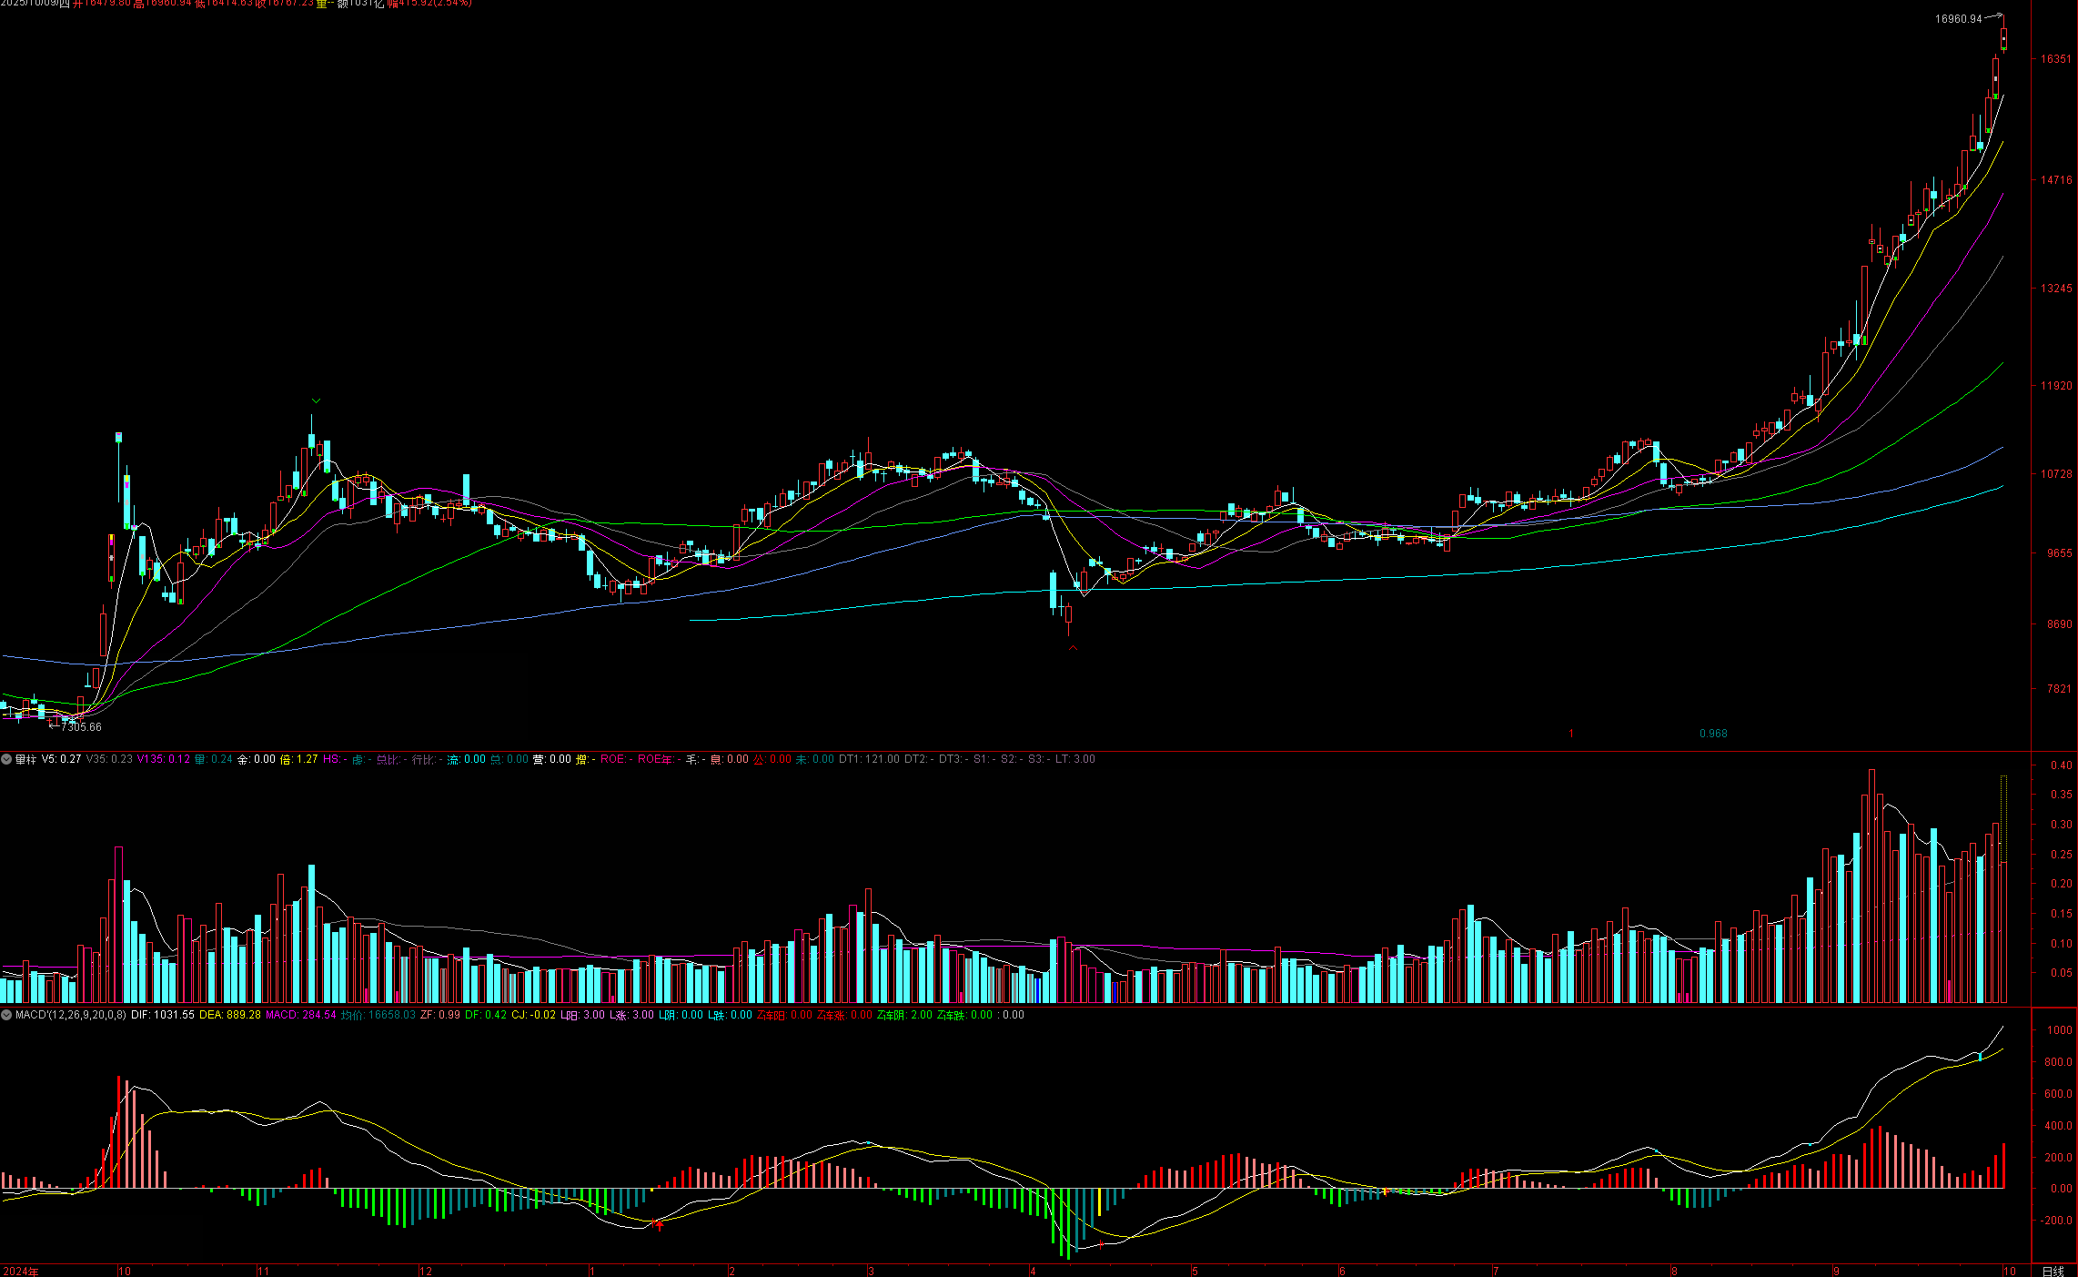Click the V5: 0.27 volume average label
Image resolution: width=2078 pixels, height=1277 pixels.
pos(61,759)
